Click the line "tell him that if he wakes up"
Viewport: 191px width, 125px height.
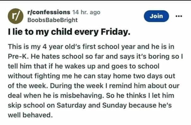84,66
